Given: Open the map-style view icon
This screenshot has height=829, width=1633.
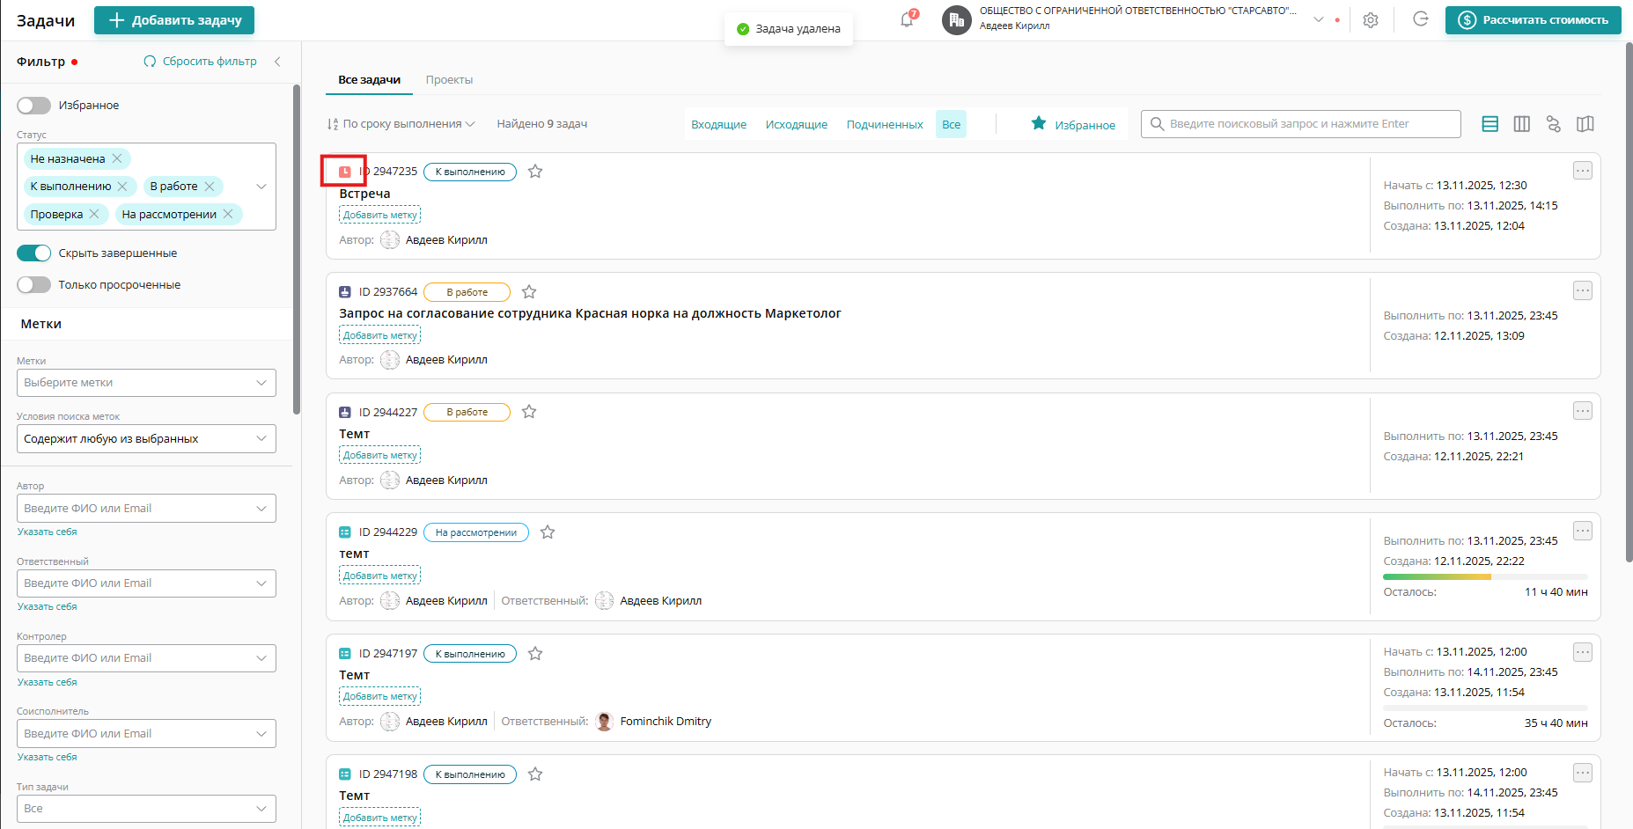Looking at the screenshot, I should pyautogui.click(x=1585, y=124).
